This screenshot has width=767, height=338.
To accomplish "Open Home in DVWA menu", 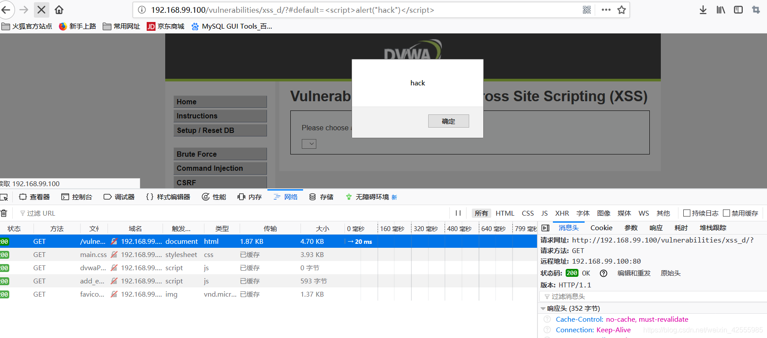I will [x=220, y=102].
